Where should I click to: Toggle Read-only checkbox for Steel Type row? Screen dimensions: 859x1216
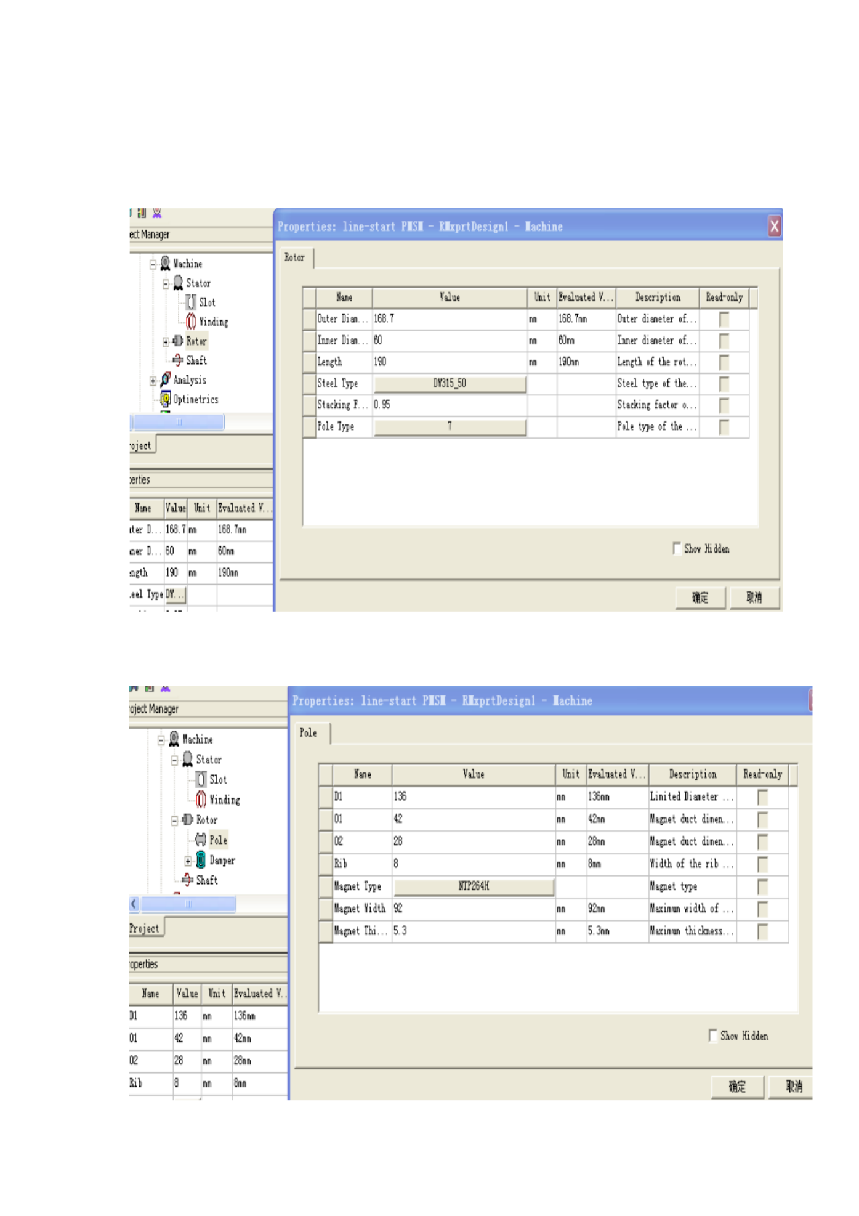[x=724, y=384]
